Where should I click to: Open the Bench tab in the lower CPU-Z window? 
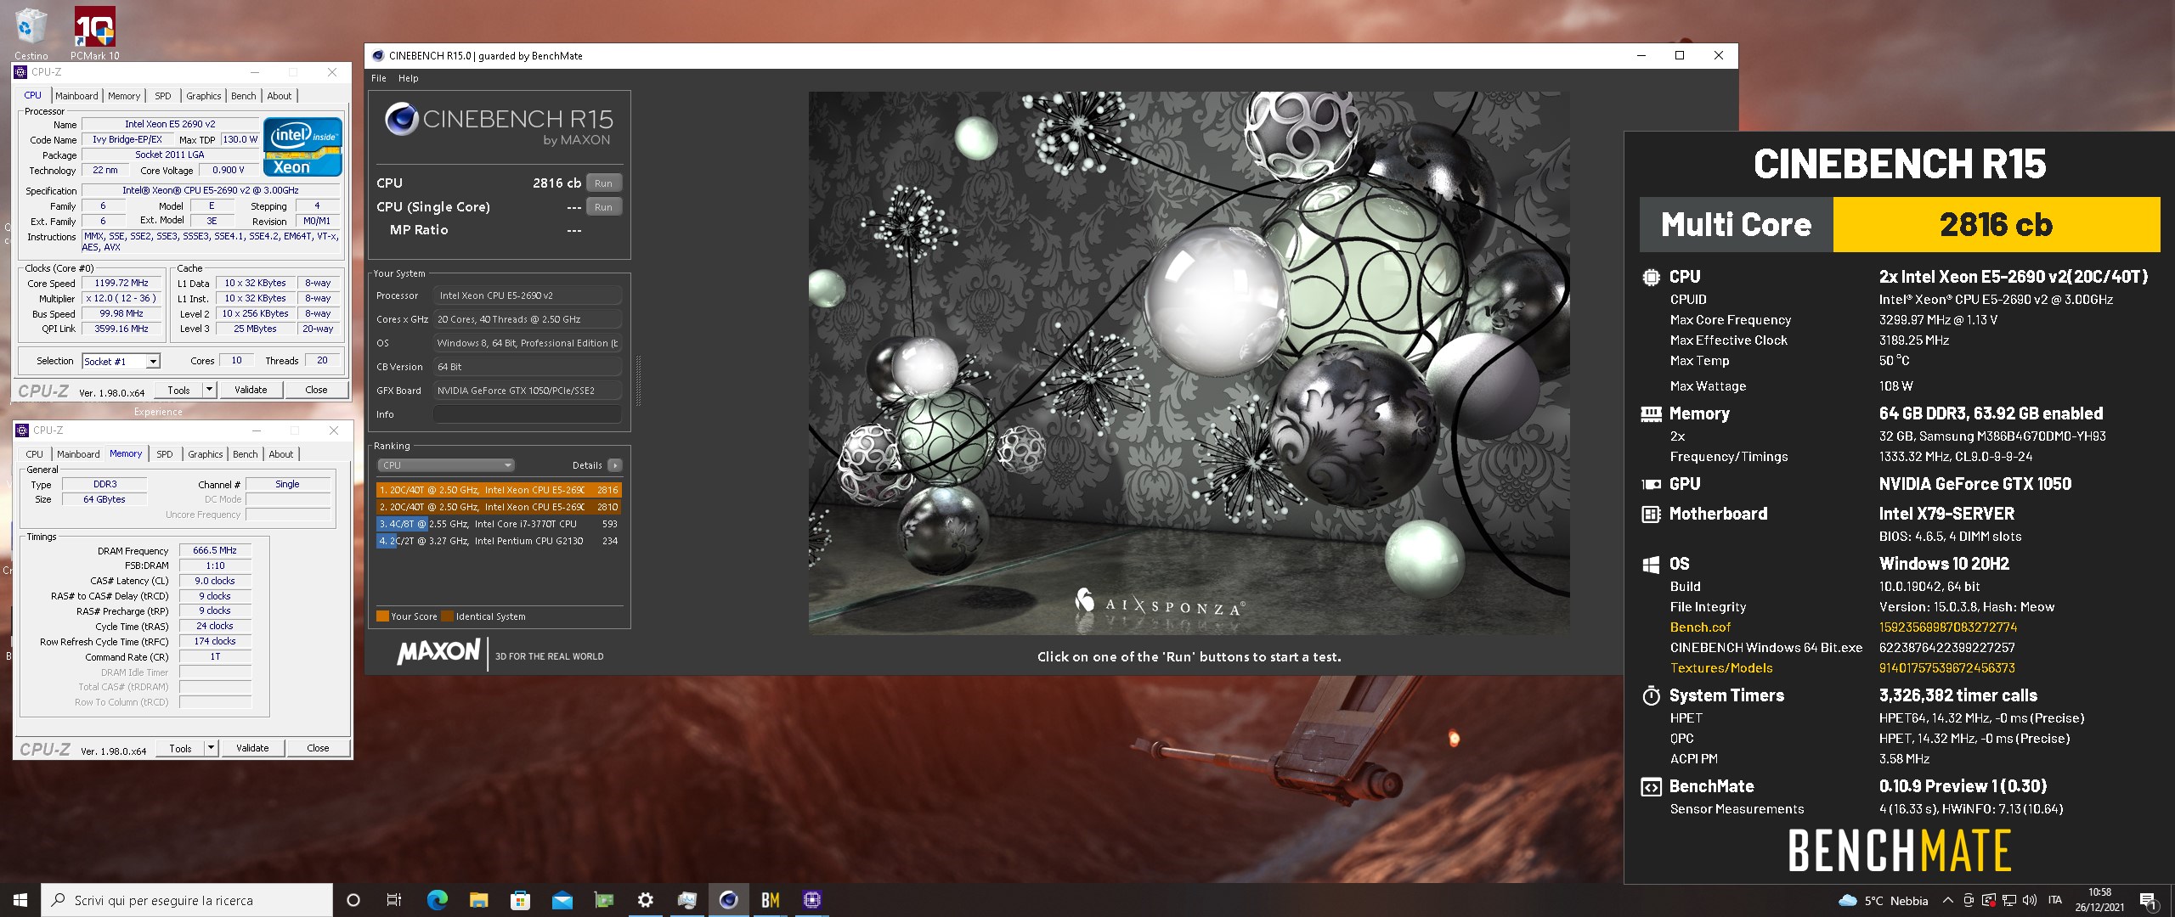coord(246,454)
